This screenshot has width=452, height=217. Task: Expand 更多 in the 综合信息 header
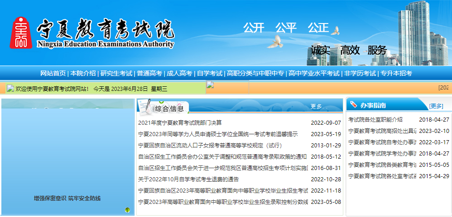point(316,107)
